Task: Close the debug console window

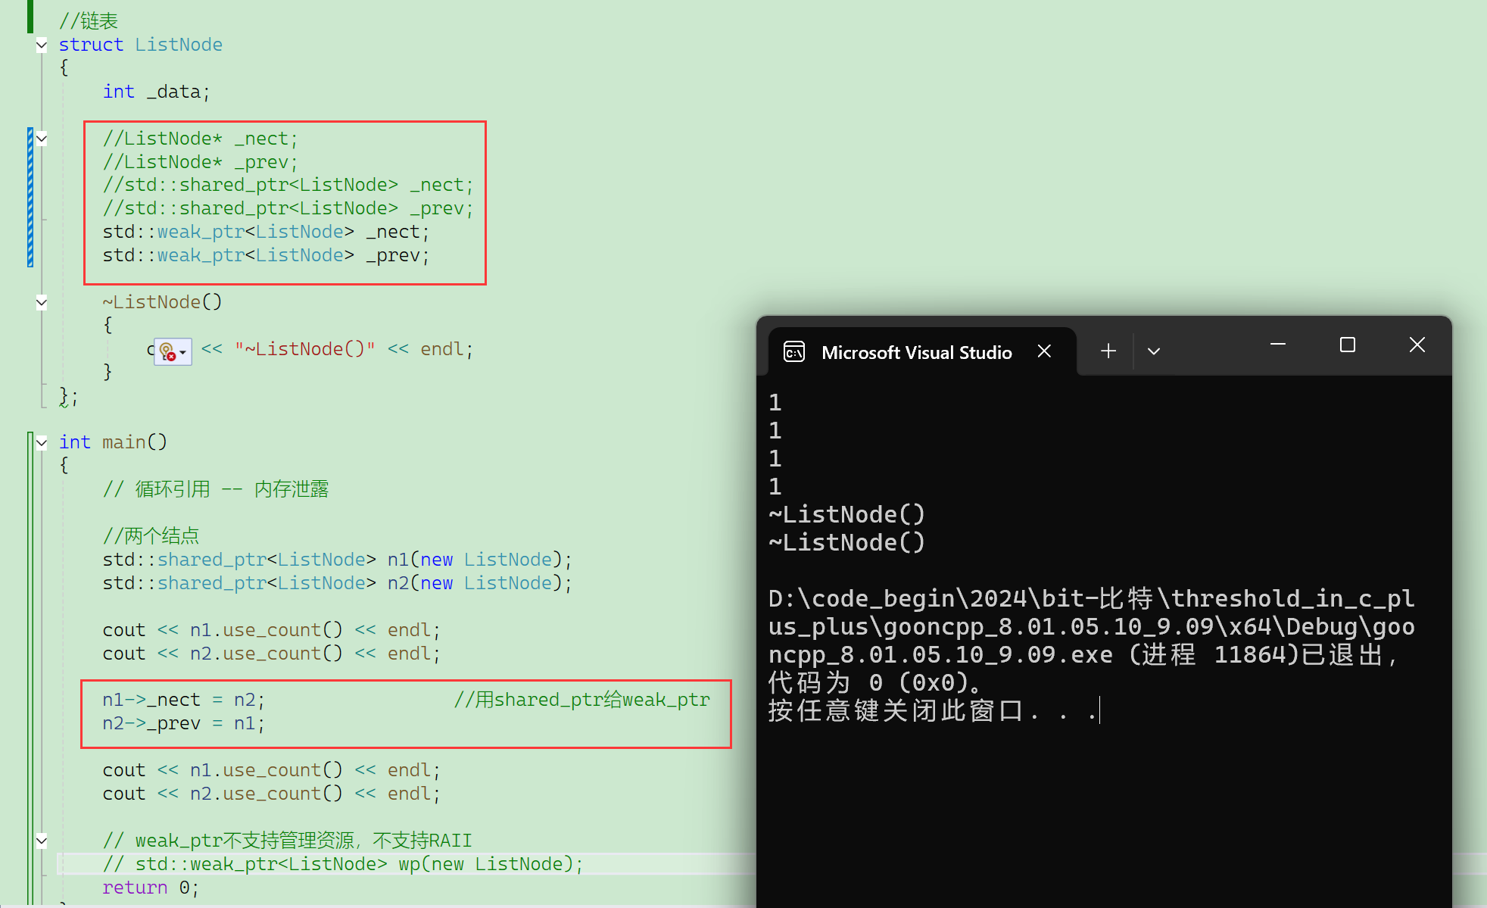Action: (1417, 345)
